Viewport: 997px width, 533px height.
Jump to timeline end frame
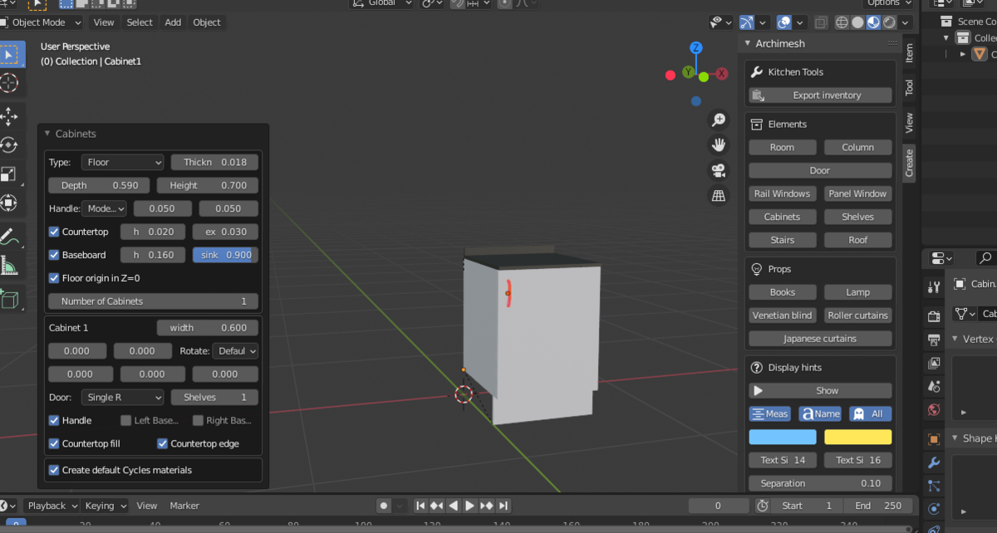[503, 506]
